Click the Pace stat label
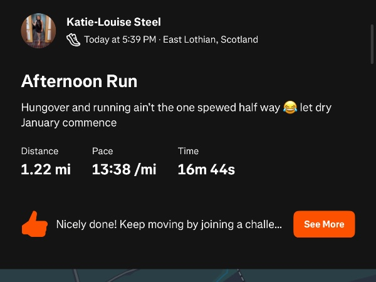 click(102, 151)
